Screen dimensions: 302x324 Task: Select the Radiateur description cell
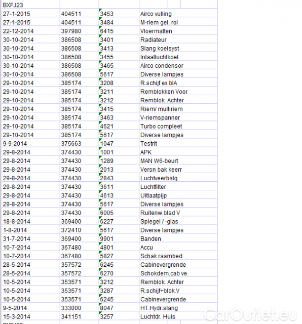click(x=178, y=39)
